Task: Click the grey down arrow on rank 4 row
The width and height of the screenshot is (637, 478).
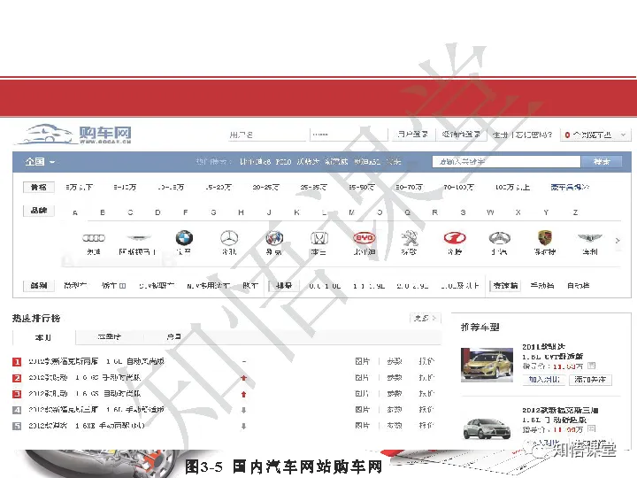Action: (x=244, y=410)
